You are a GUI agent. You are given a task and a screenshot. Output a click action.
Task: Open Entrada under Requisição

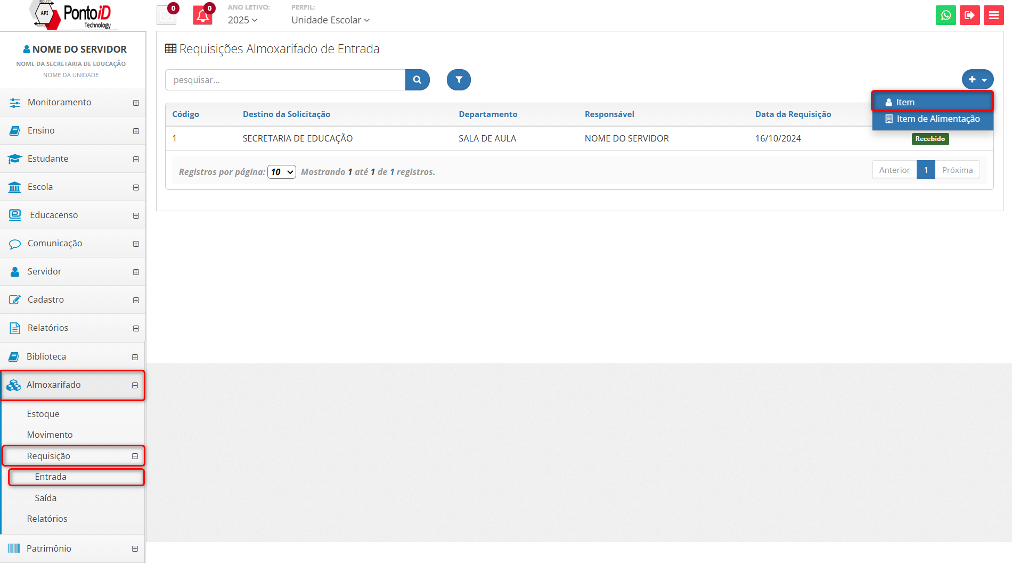point(51,477)
